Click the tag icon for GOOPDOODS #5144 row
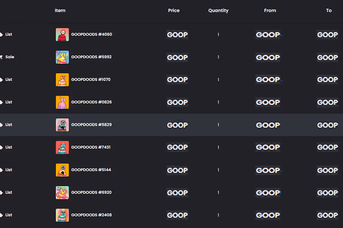This screenshot has width=343, height=228. pos(2,170)
